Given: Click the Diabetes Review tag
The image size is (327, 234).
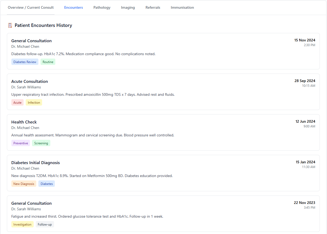Looking at the screenshot, I should click(x=25, y=62).
